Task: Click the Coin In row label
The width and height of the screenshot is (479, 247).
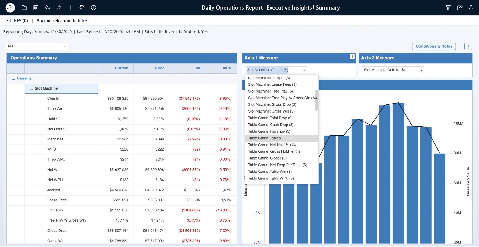Action: (53, 99)
